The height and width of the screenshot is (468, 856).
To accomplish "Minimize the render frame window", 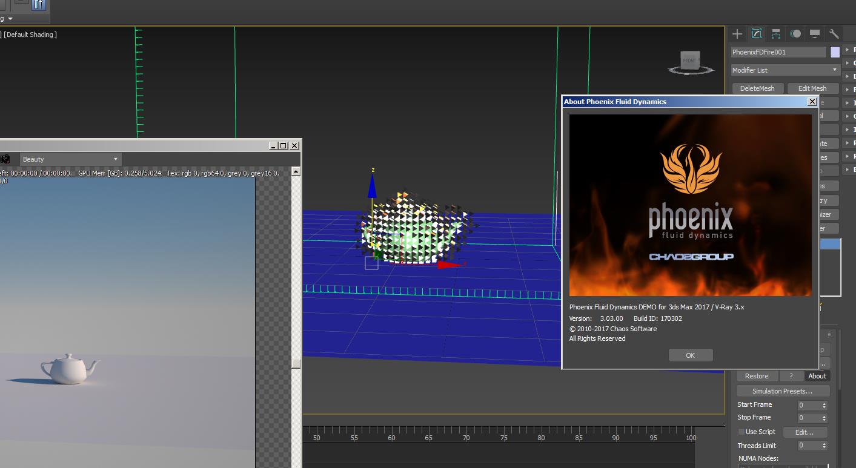I will point(273,145).
